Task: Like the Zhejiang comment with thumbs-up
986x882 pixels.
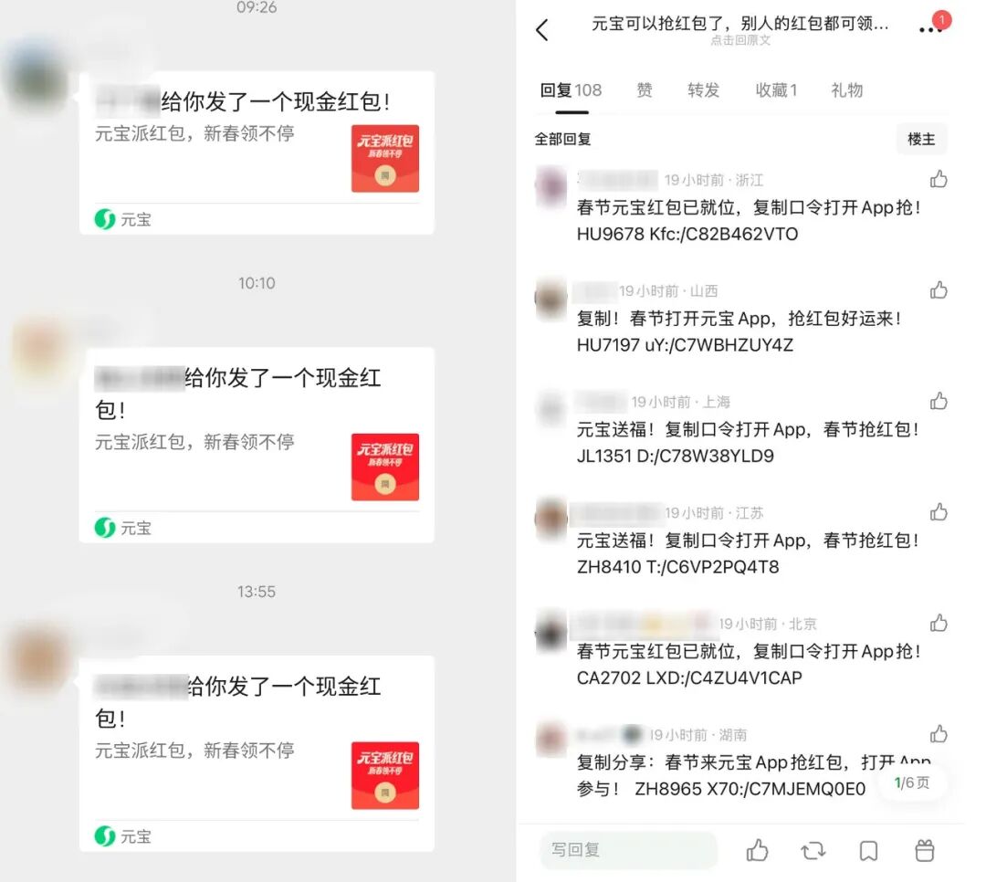Action: click(x=939, y=179)
